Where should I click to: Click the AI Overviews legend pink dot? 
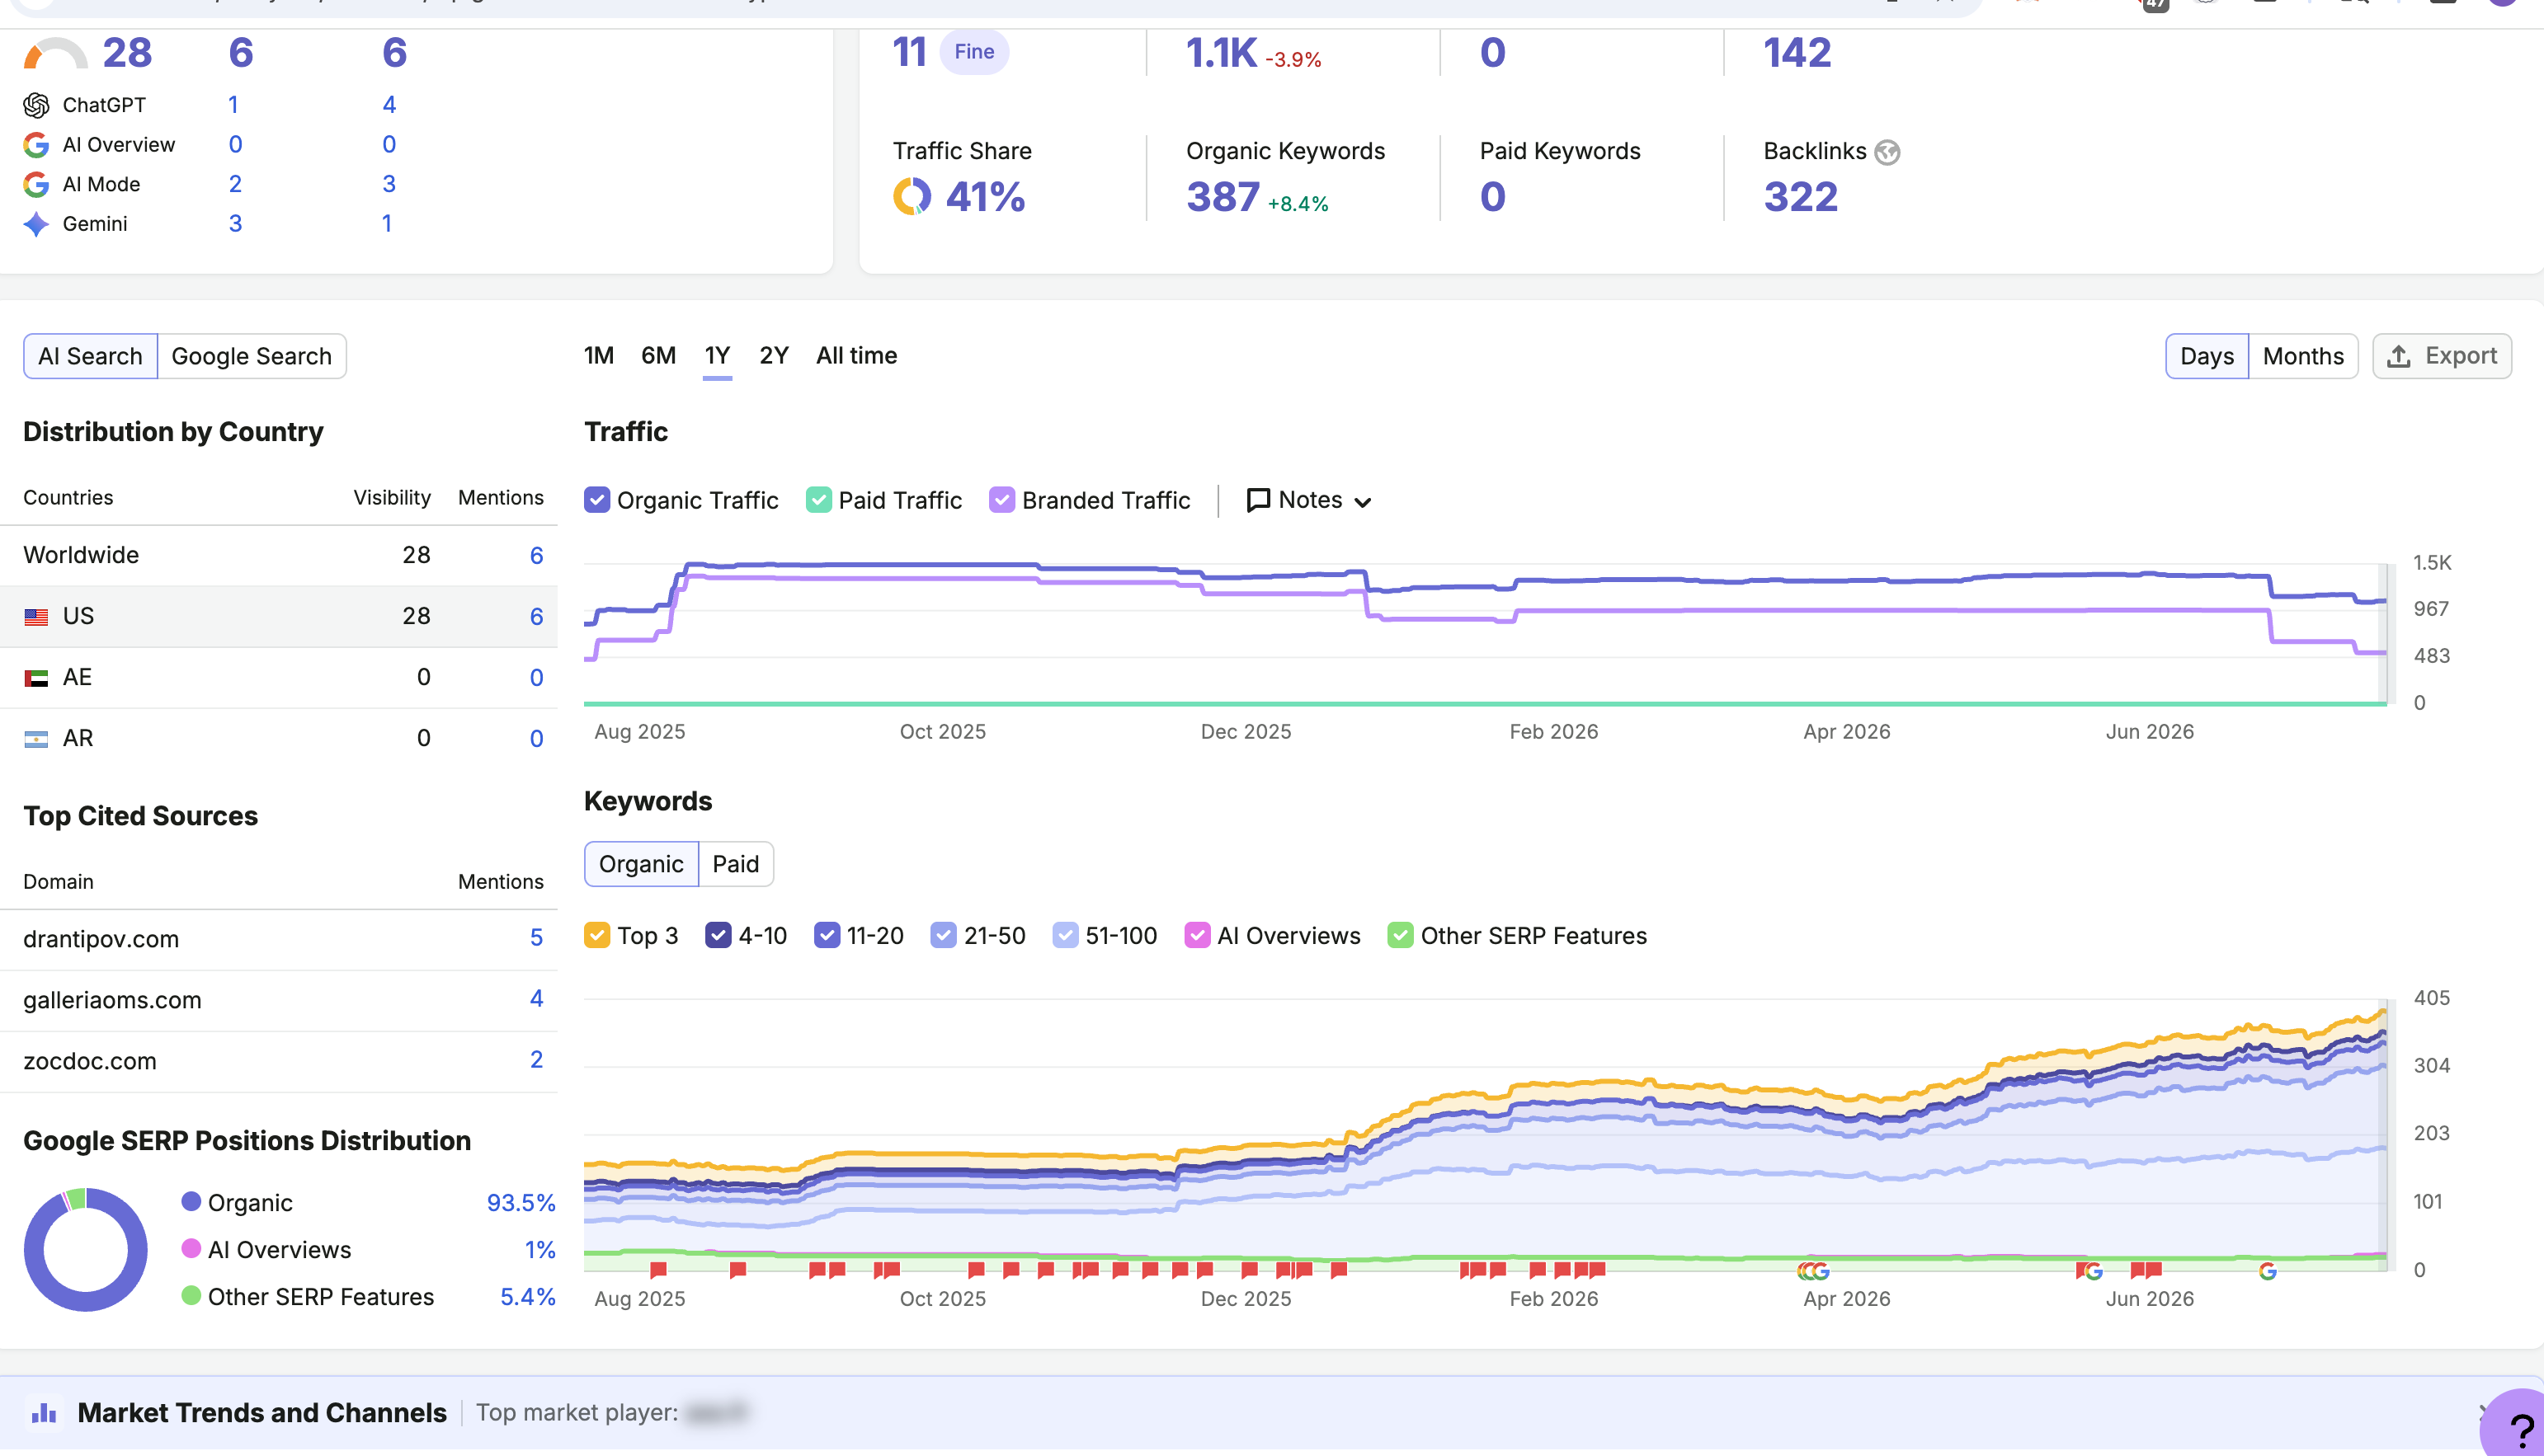(191, 1249)
